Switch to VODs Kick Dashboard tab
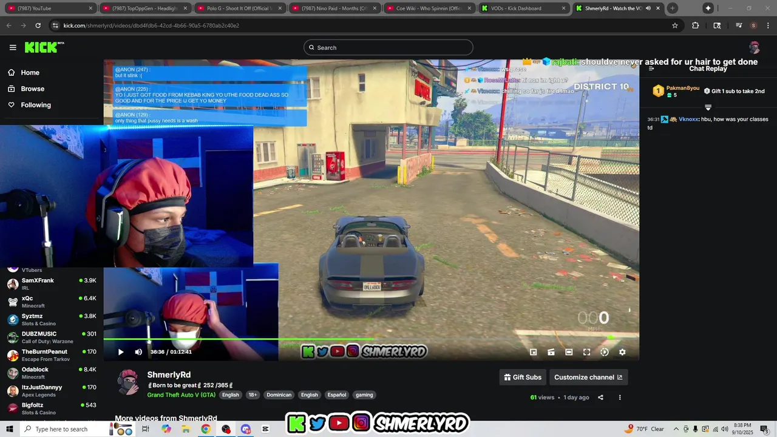This screenshot has height=437, width=777. coord(525,8)
